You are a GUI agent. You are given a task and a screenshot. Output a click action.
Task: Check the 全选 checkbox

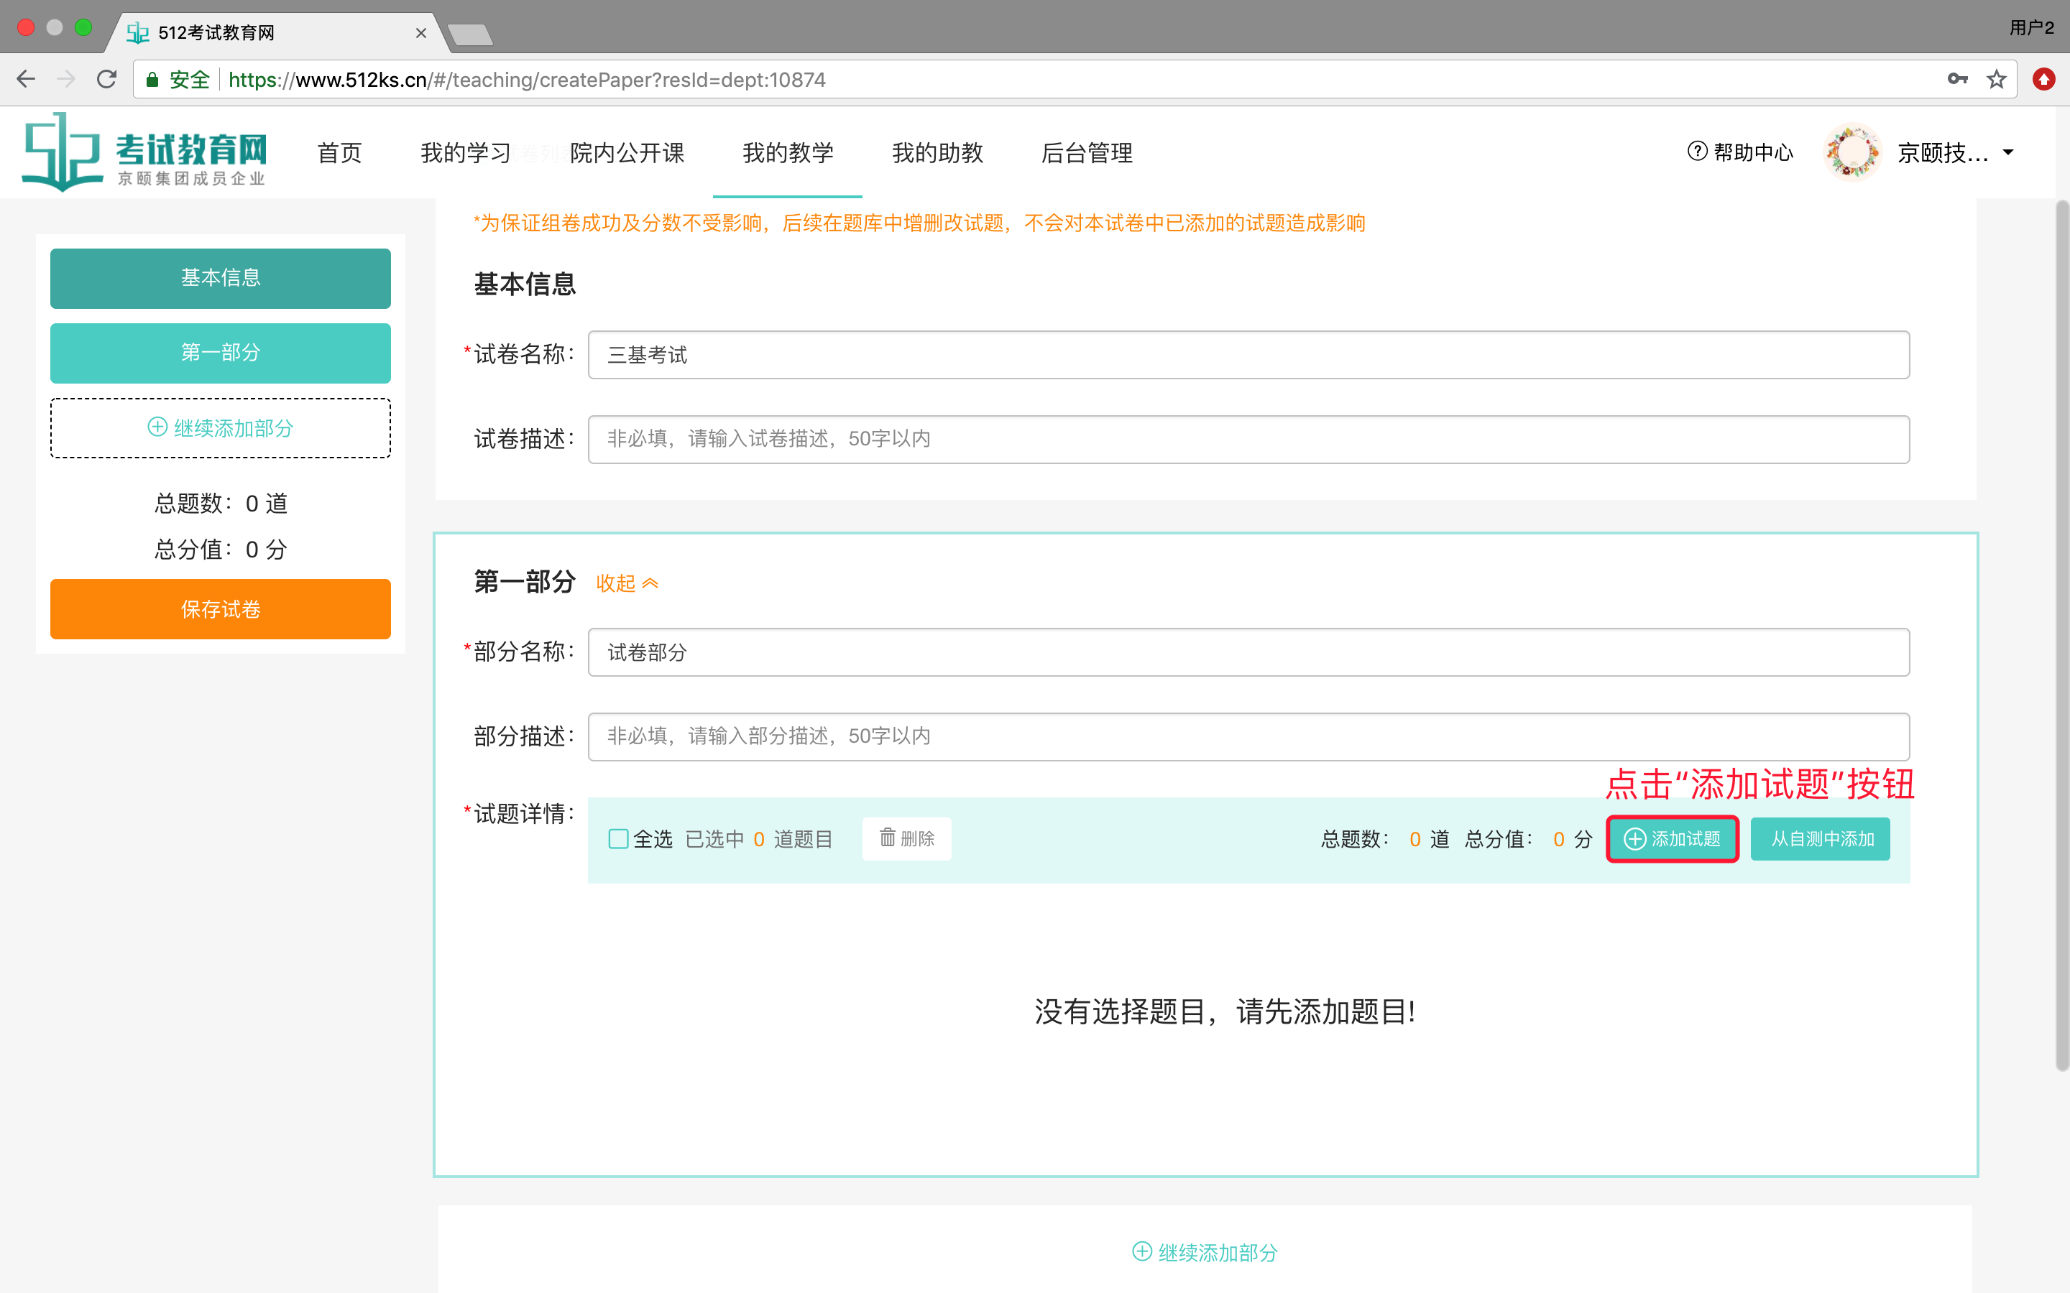coord(617,838)
